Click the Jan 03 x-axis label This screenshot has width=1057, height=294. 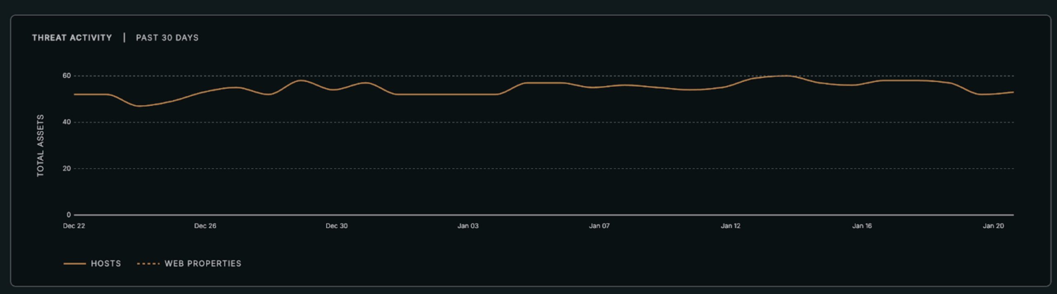[x=468, y=226]
